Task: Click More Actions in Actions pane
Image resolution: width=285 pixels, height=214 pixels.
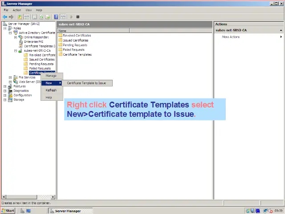Action: point(231,37)
